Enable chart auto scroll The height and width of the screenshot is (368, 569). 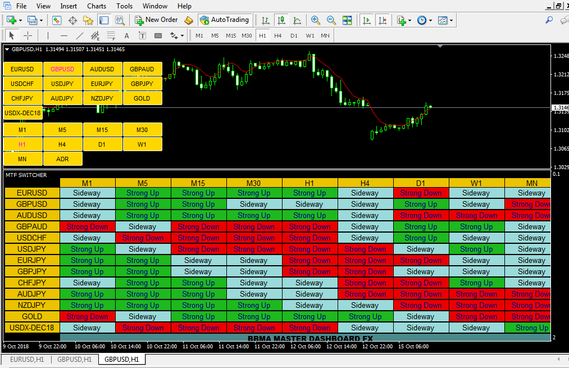[367, 20]
